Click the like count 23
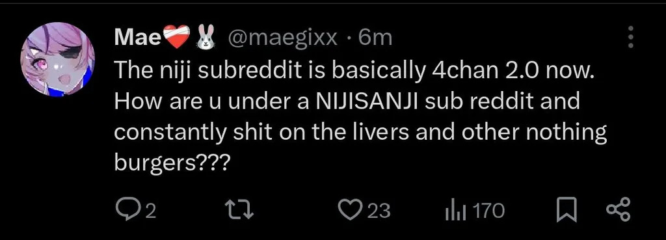This screenshot has width=666, height=240. point(379,211)
